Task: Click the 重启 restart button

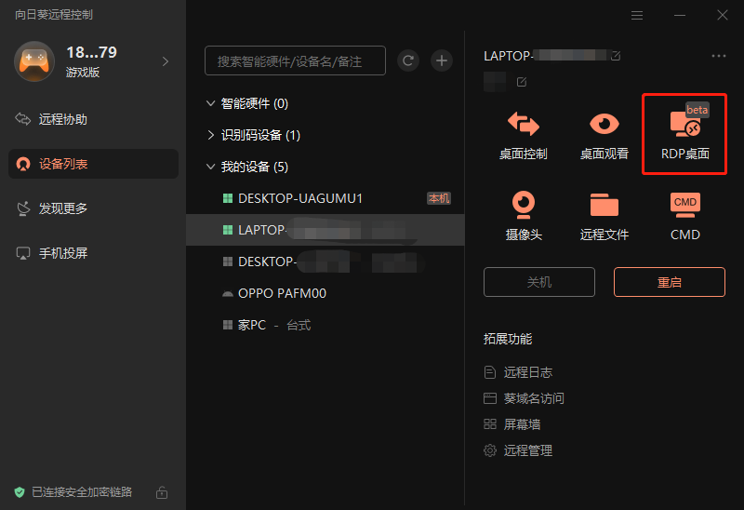Action: tap(669, 282)
